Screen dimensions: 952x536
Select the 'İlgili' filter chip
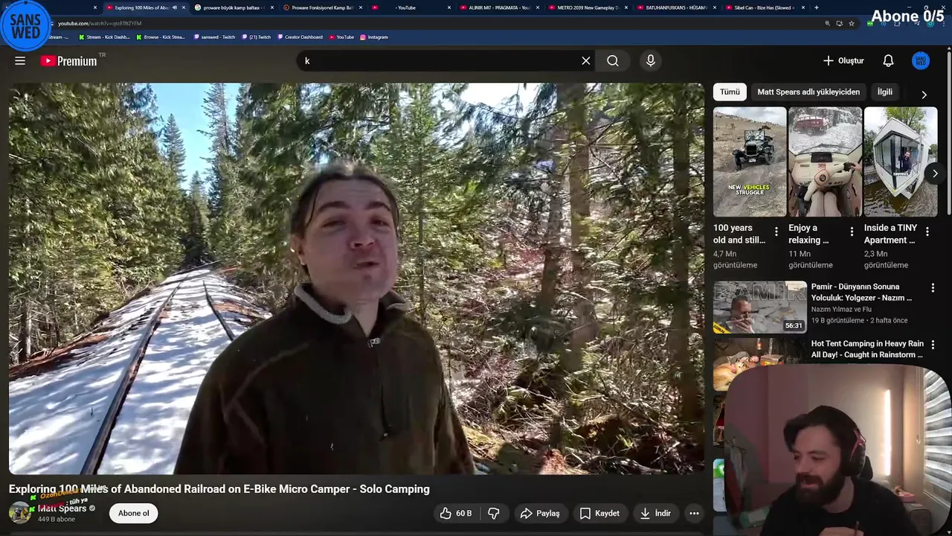[885, 92]
